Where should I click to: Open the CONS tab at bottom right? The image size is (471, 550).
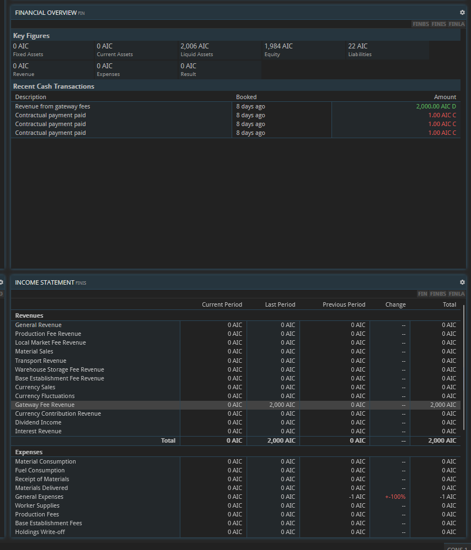[457, 547]
